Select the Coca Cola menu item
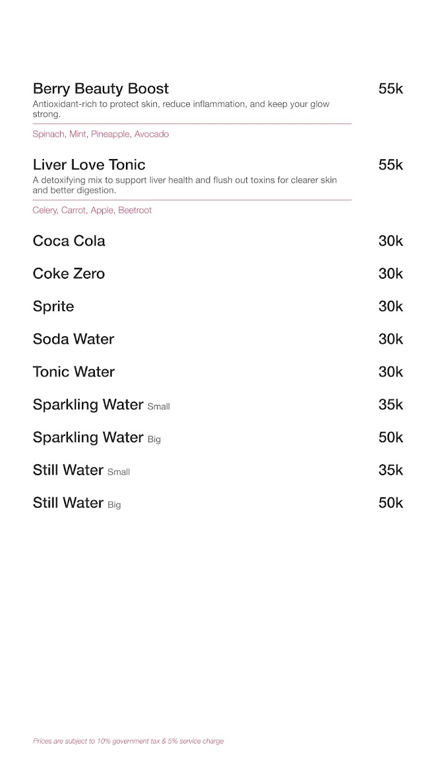 [x=69, y=241]
